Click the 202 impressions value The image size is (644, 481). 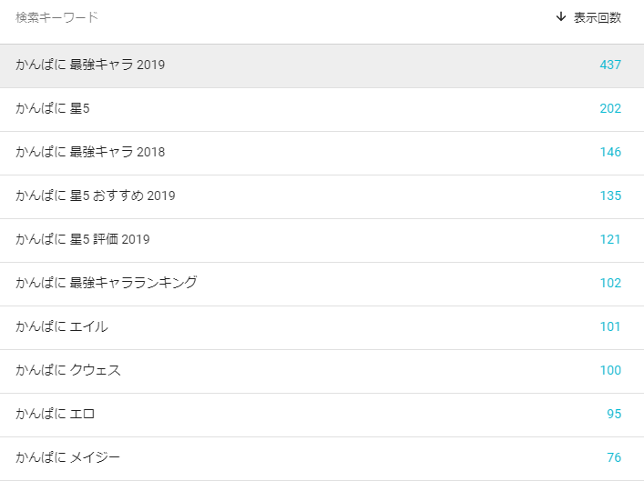point(610,108)
